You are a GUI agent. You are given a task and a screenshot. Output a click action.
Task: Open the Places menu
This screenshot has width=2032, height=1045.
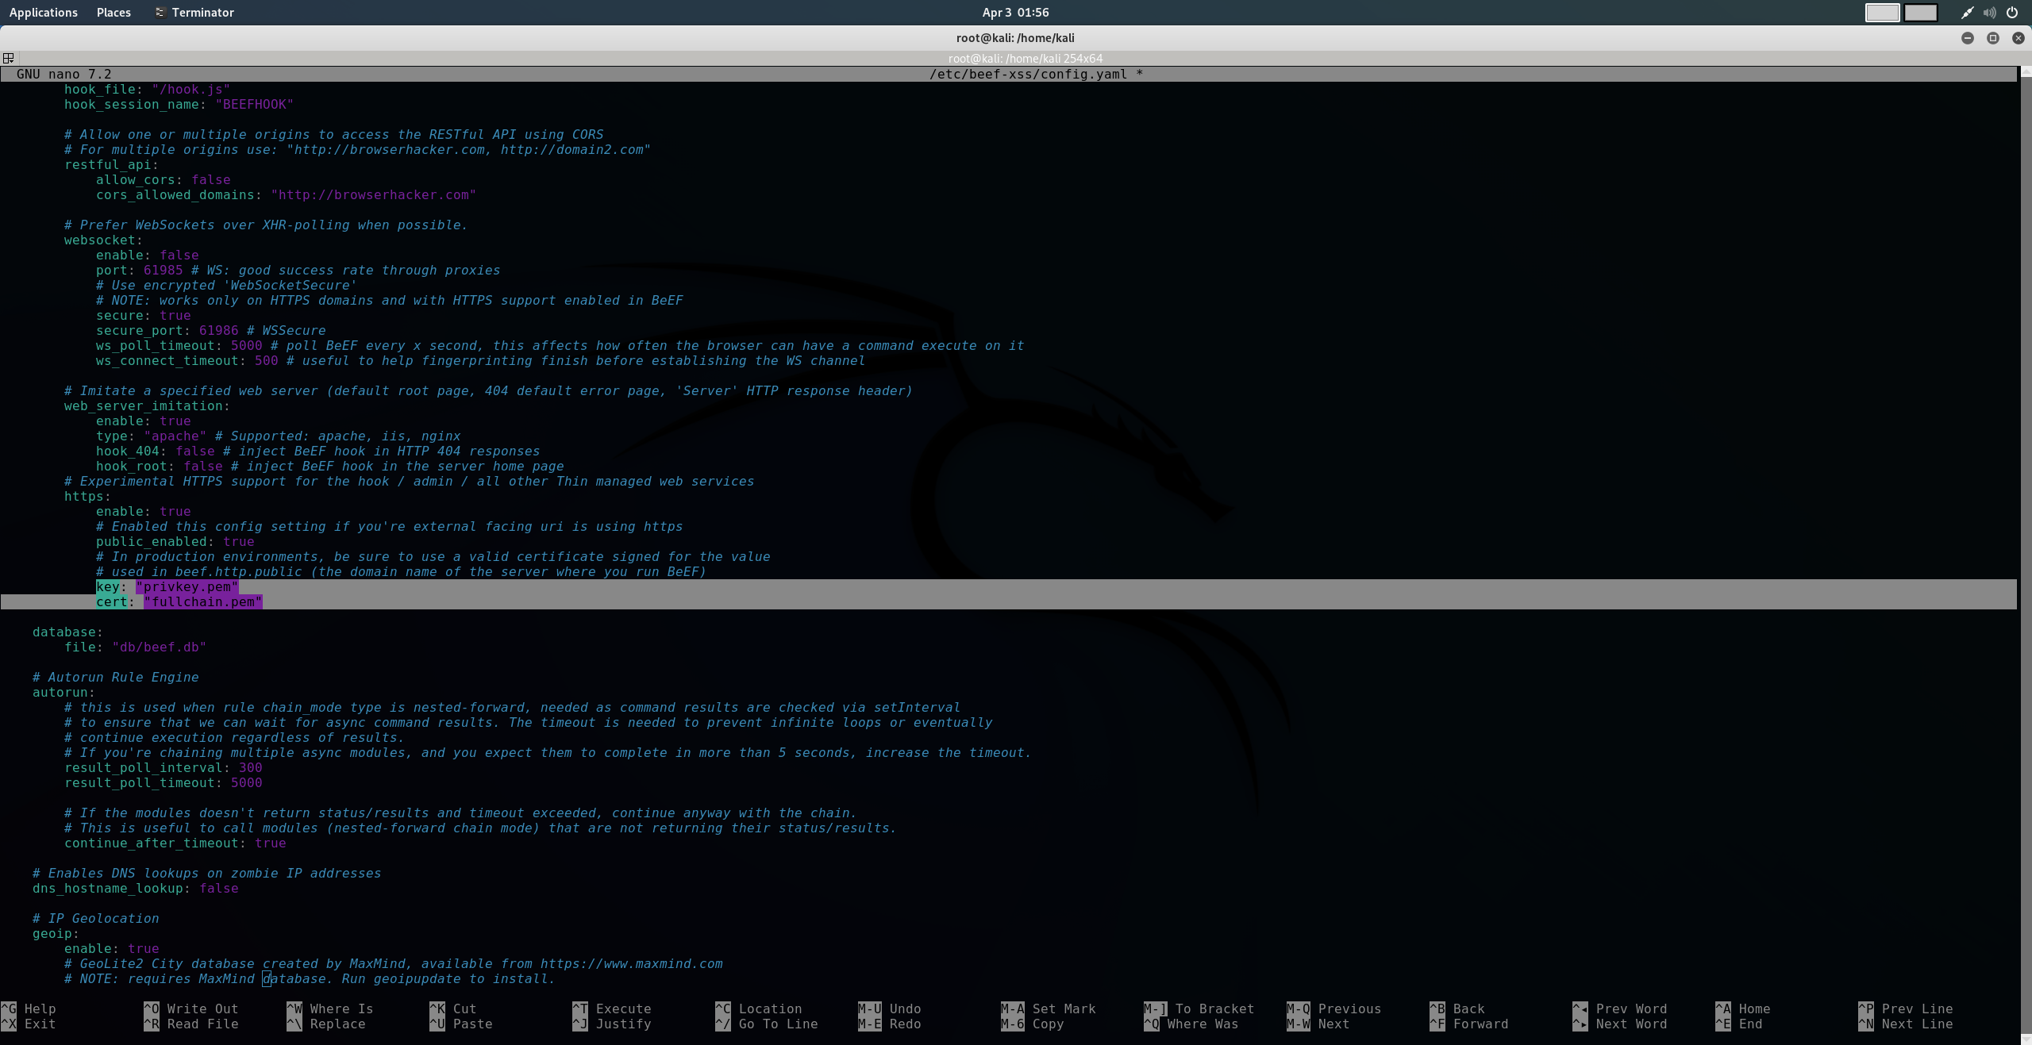pos(113,13)
